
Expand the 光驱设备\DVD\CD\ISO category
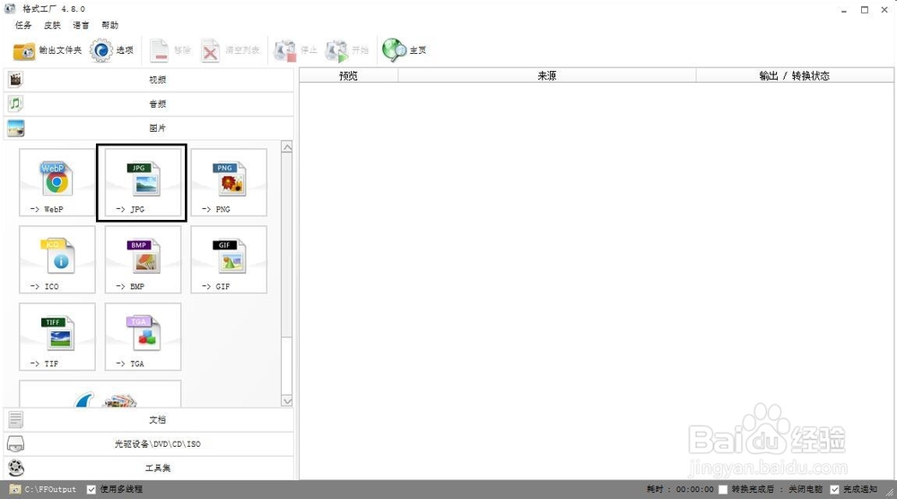(x=149, y=444)
